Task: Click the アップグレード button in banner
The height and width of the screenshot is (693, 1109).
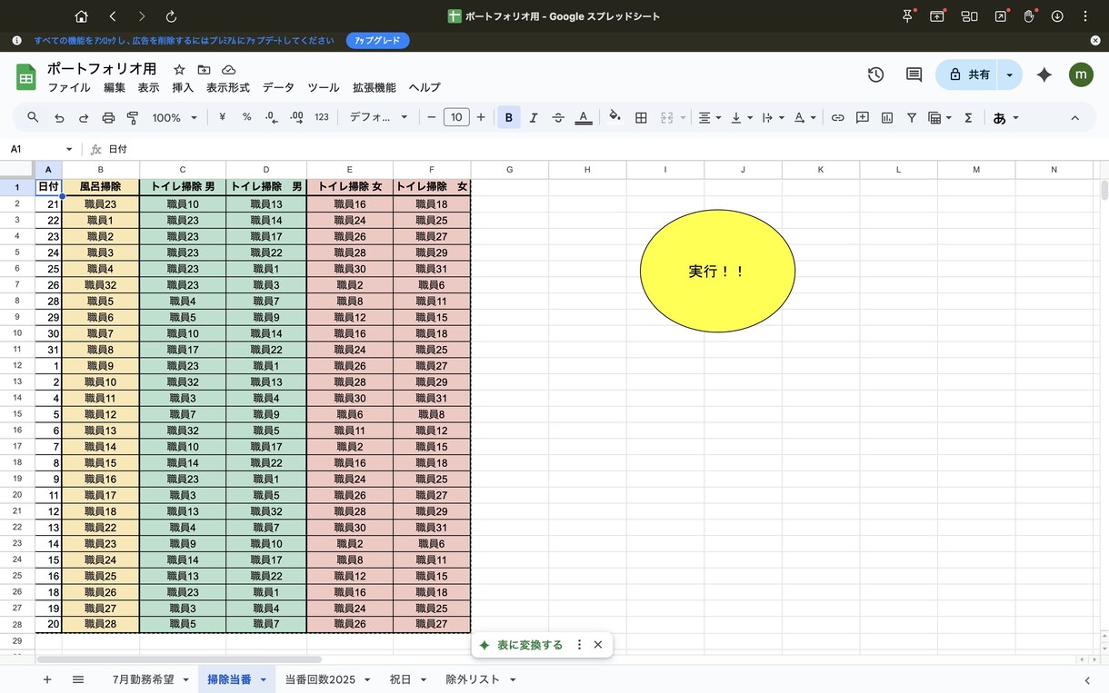Action: coord(378,41)
